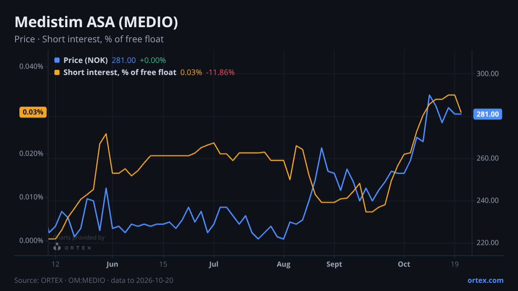
Task: Select the Medistim ASA (MEDIO) chart title
Action: pyautogui.click(x=96, y=22)
